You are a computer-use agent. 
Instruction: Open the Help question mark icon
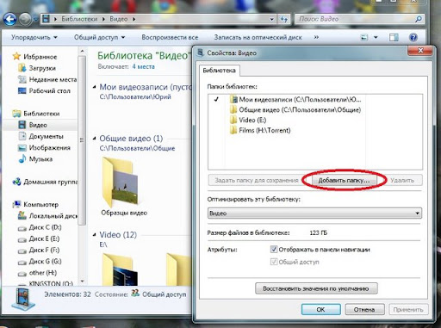tap(413, 37)
